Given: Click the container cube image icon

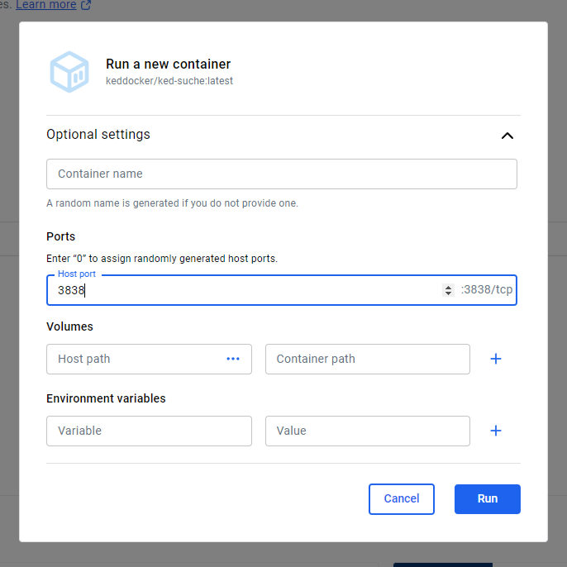Looking at the screenshot, I should (69, 72).
